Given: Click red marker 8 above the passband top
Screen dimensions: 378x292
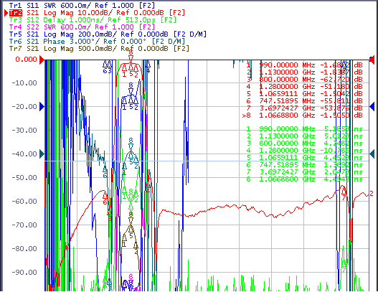Looking at the screenshot, I should pos(131,55).
